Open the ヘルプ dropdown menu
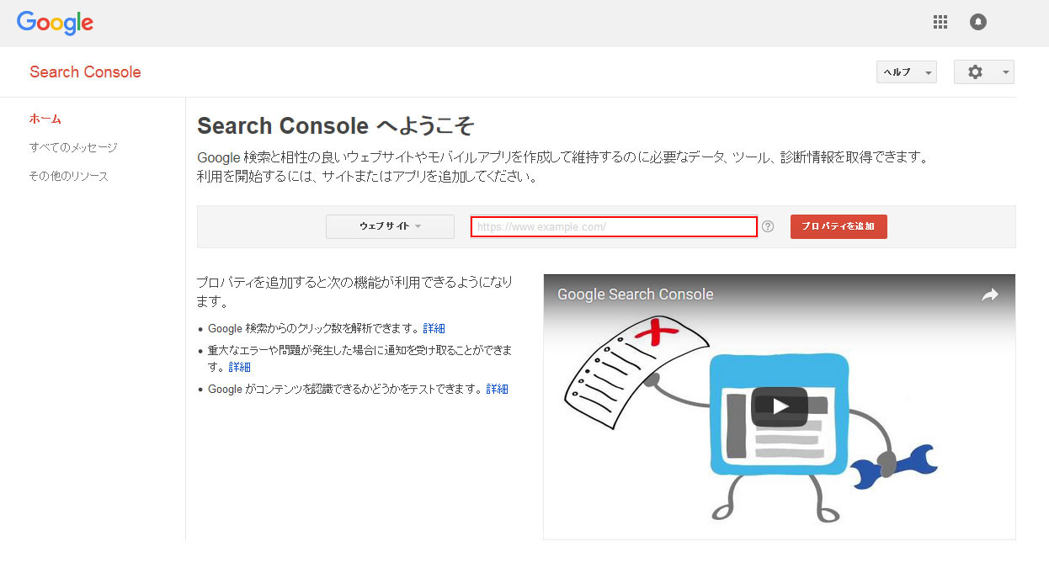Screen dimensions: 1049x573 point(907,72)
